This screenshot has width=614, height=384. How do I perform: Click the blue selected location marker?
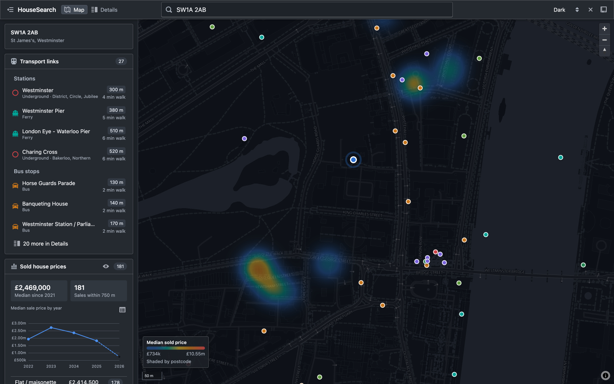click(353, 160)
